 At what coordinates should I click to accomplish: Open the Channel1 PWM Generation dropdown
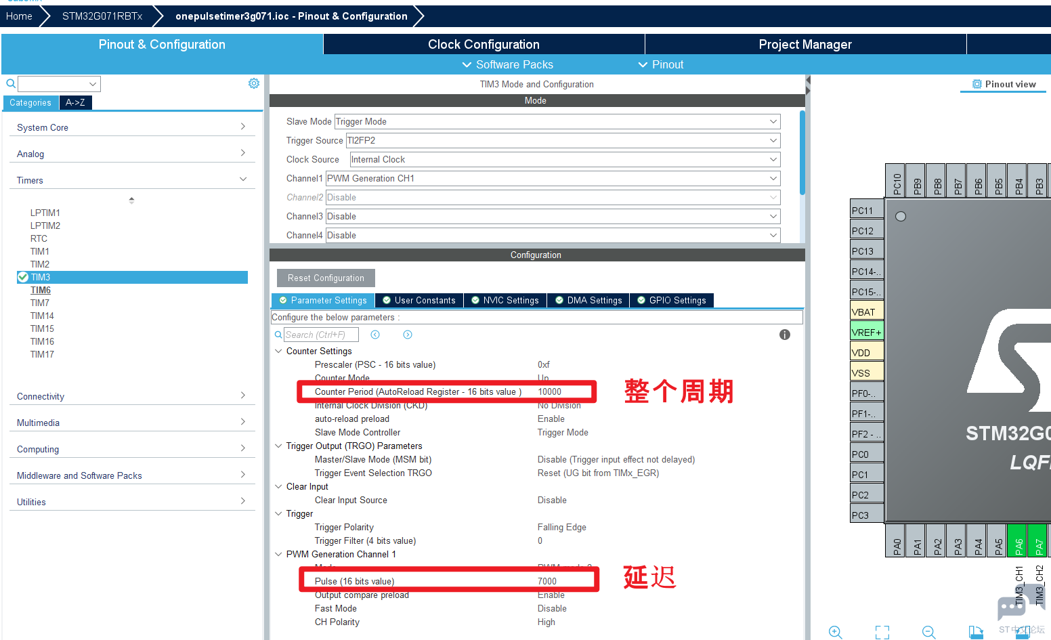click(x=553, y=178)
